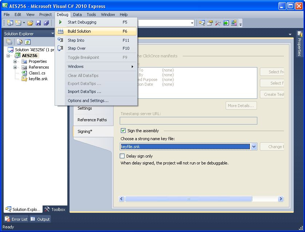The image size is (305, 232).
Task: Click the Timestamp server URL input field
Action: coord(188,121)
